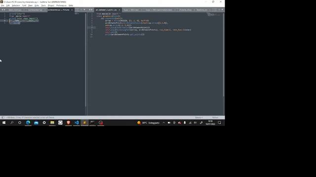Click the 'arrow = Arrow(ORIGIN' code line
This screenshot has height=177, width=316.
click(x=127, y=21)
